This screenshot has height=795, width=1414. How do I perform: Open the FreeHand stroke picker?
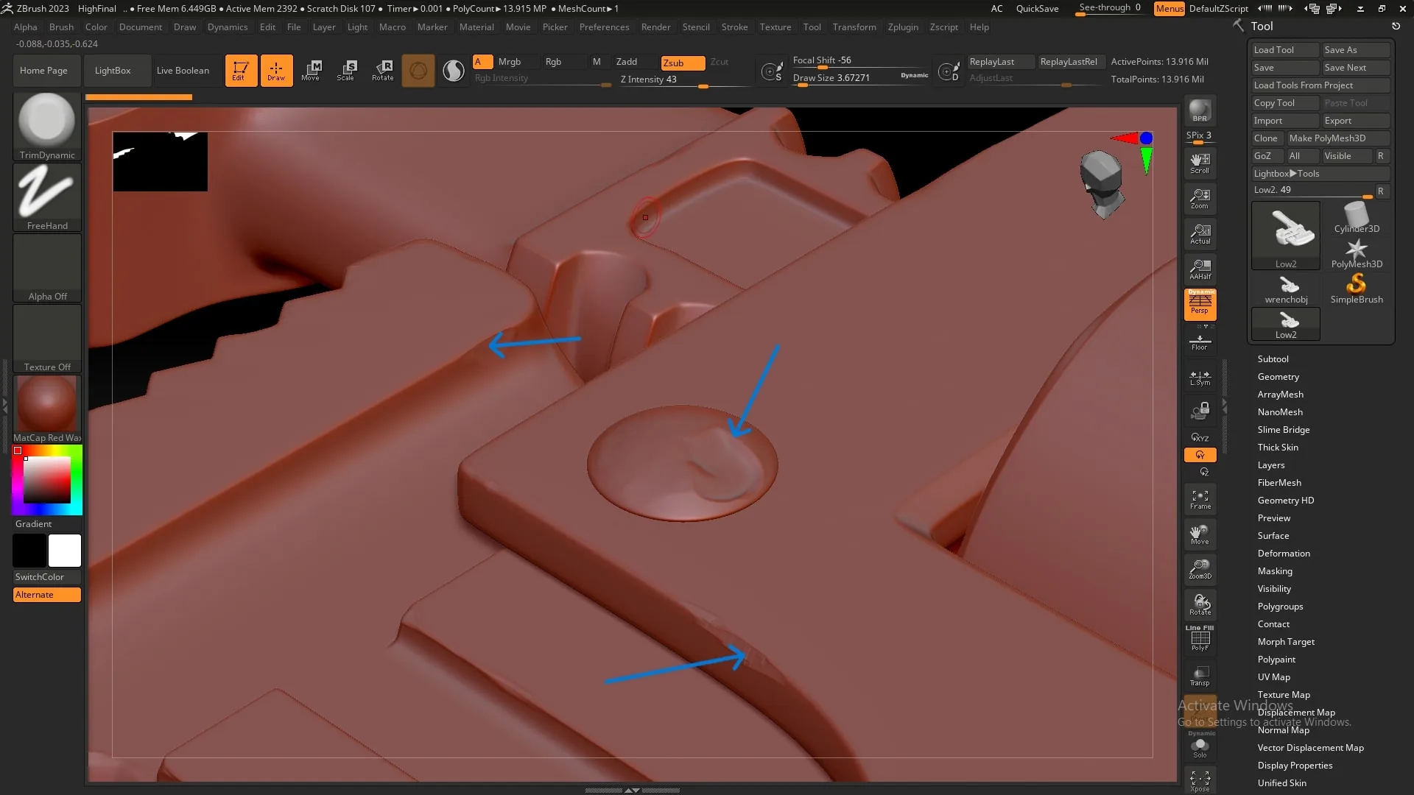click(47, 197)
